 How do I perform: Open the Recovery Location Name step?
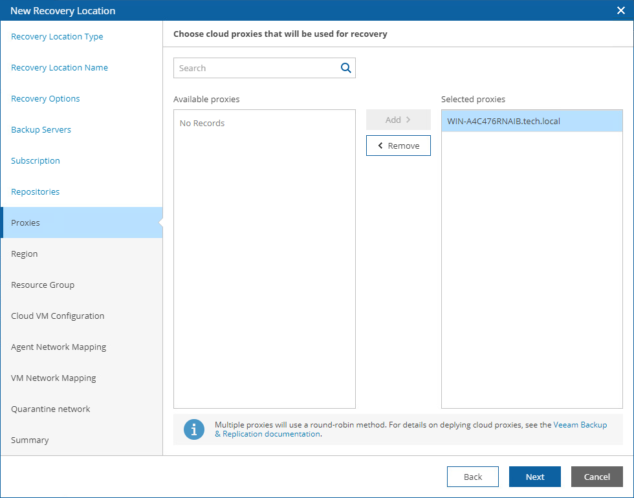(60, 68)
